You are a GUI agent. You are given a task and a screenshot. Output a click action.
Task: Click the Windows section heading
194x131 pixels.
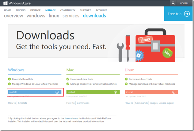(x=16, y=70)
